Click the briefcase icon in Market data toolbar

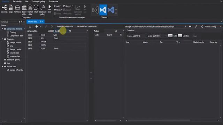(30, 26)
